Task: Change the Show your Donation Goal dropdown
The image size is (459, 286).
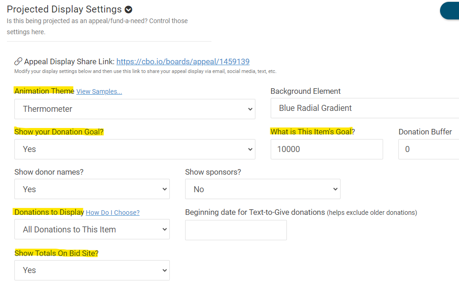Action: [135, 149]
